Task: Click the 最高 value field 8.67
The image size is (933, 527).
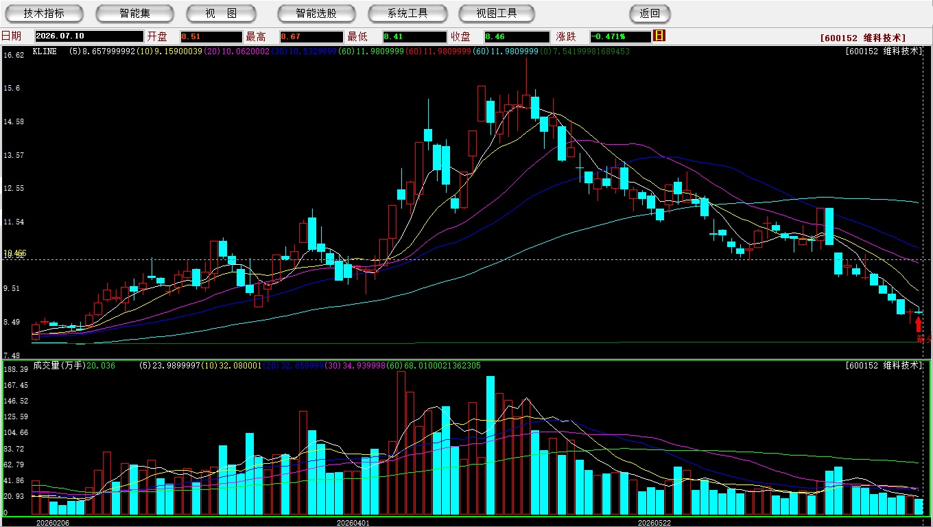Action: pos(311,36)
